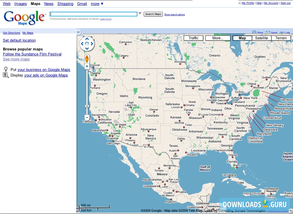
Task: Open the Help link
Action: [259, 3]
